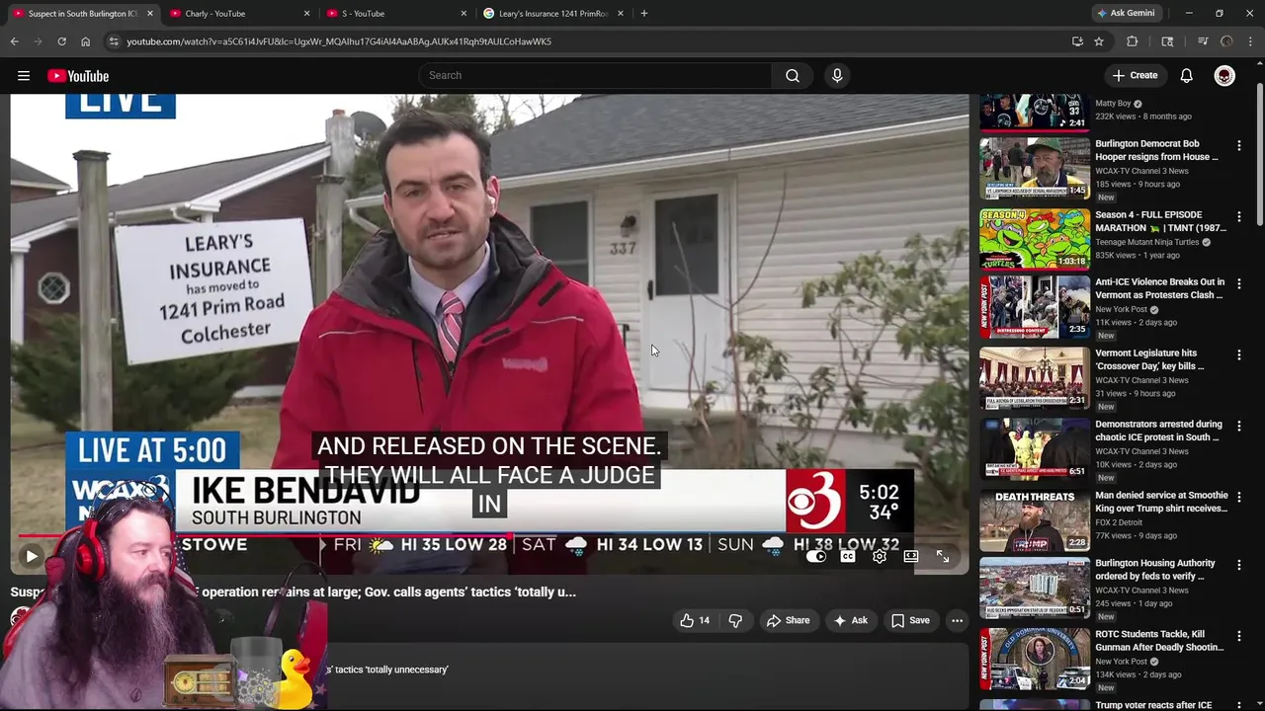This screenshot has height=711, width=1265.
Task: Open the YouTube guide hamburger menu
Action: (x=24, y=76)
